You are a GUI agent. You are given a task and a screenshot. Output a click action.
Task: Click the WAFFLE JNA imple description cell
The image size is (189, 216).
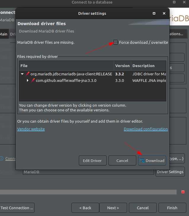[149, 80]
